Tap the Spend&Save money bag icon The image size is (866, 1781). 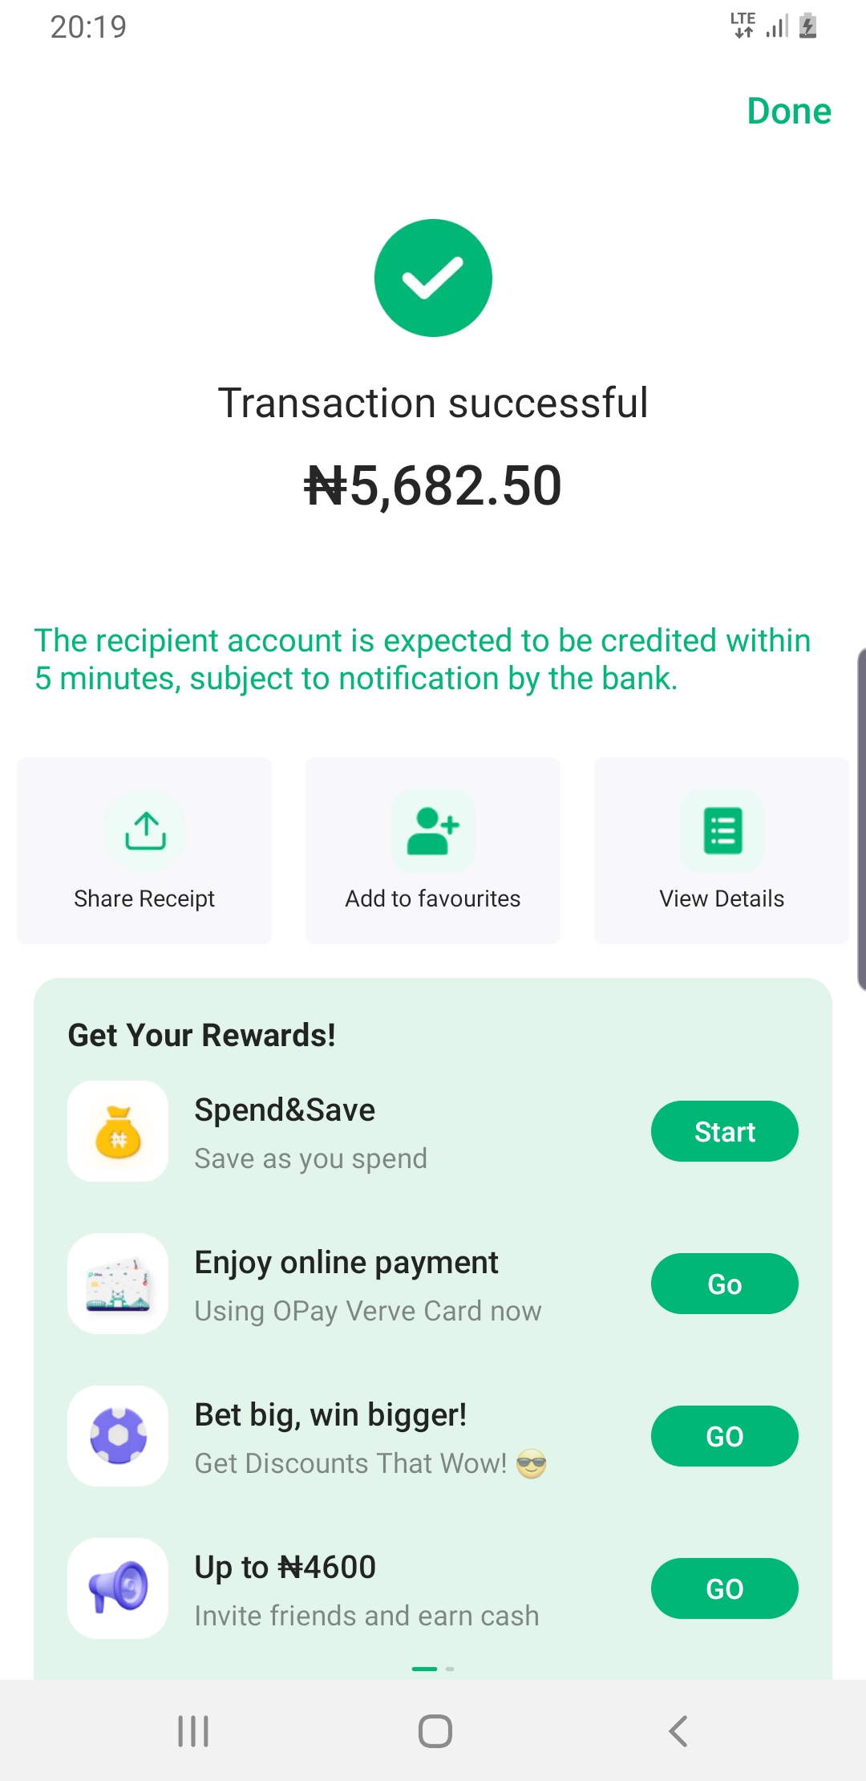click(x=119, y=1131)
